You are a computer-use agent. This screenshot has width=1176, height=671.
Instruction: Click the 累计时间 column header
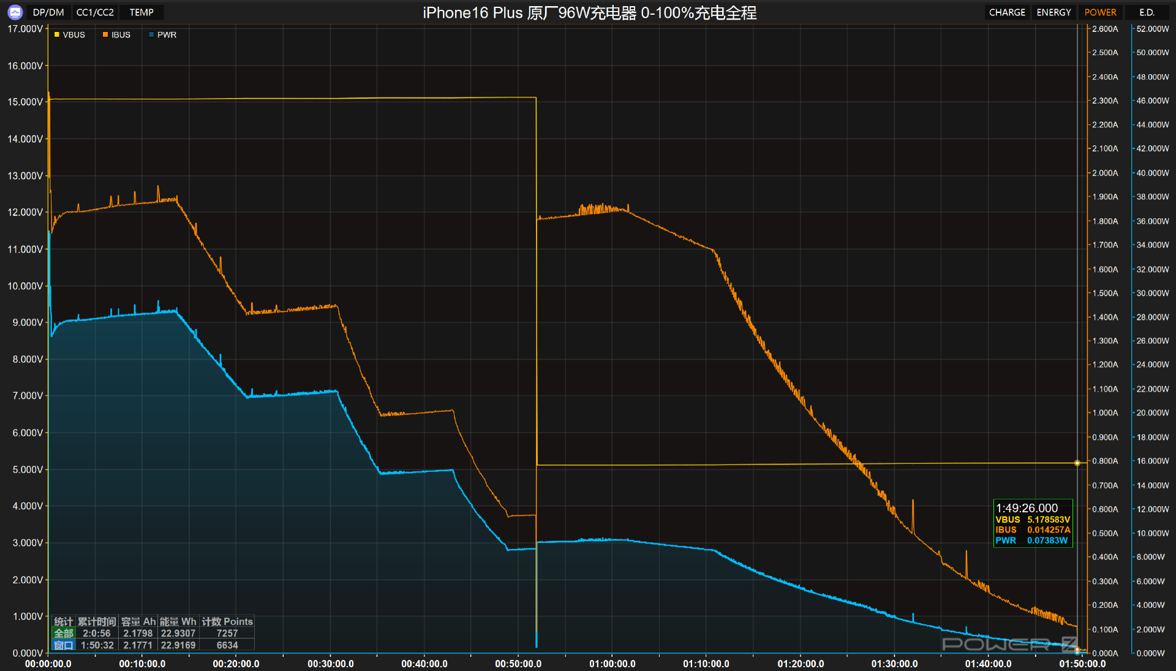(97, 622)
